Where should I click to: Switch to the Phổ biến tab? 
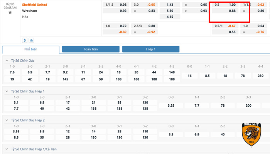pos(31,49)
